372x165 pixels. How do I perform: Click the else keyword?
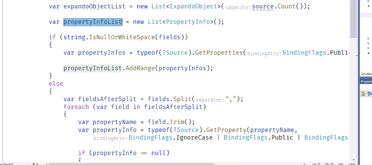(x=56, y=84)
